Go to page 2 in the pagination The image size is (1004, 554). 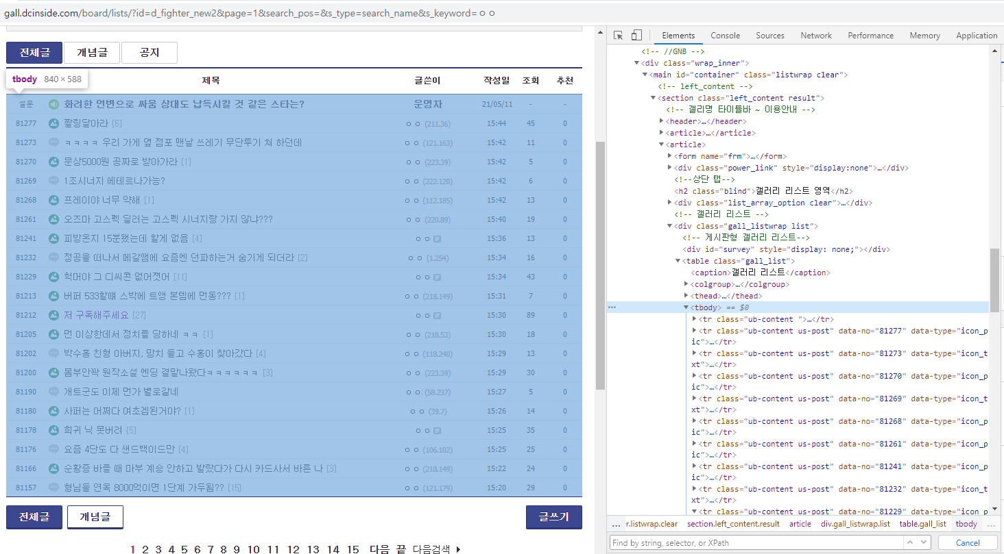[145, 549]
